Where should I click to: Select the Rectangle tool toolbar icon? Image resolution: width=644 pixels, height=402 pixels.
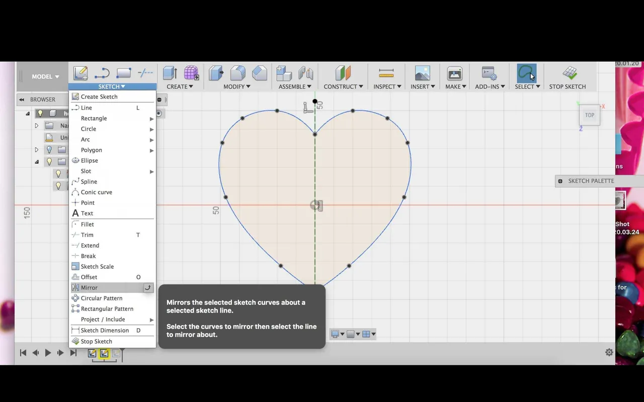click(124, 73)
